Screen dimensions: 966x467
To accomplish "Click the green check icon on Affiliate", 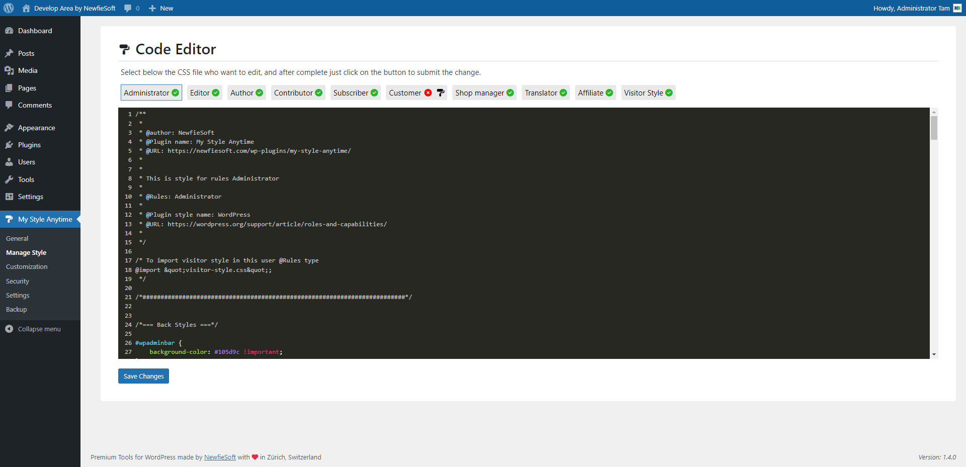I will point(609,92).
